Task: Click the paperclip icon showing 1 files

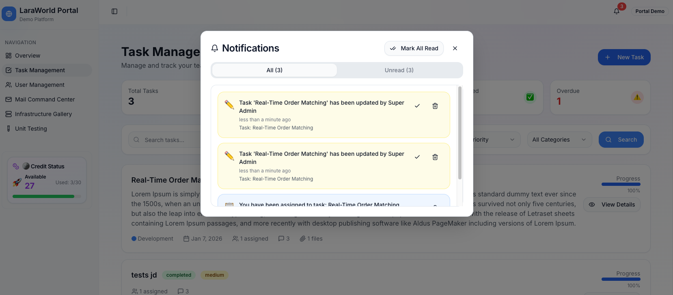Action: (x=303, y=238)
